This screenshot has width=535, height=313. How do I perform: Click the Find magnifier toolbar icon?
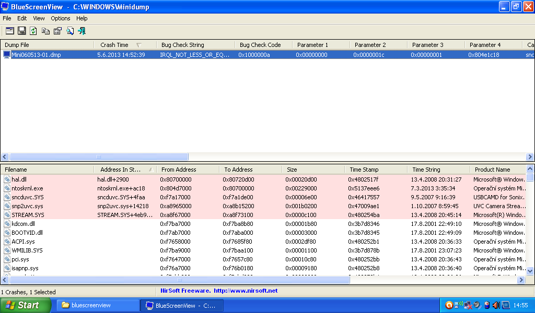tap(70, 31)
